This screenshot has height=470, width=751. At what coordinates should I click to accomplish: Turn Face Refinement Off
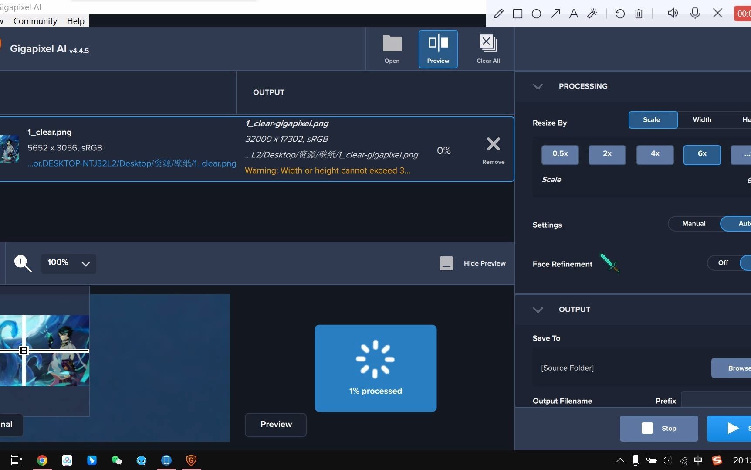(x=723, y=263)
